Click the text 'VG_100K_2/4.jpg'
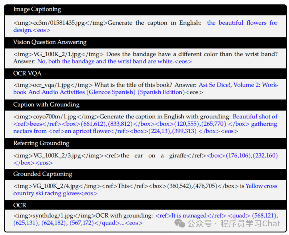289x235 pixels. (x=56, y=186)
